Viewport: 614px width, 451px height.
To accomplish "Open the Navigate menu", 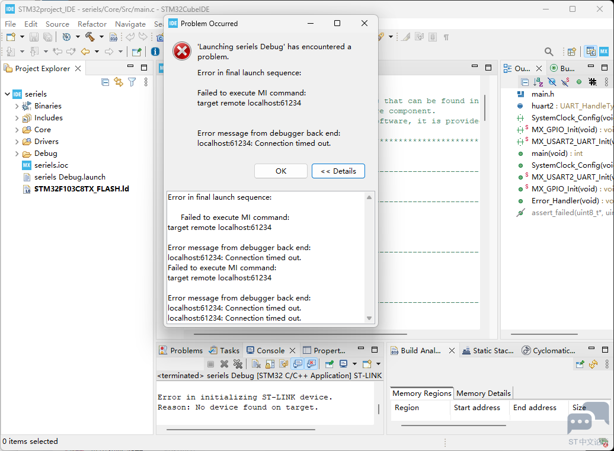I will [130, 24].
